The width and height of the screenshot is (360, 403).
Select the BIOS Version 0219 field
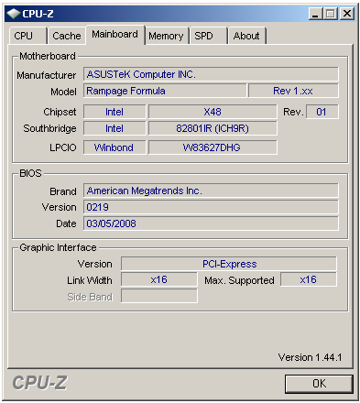(211, 207)
